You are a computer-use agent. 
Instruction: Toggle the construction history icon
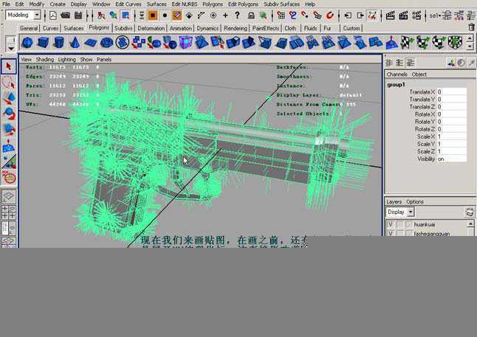[372, 15]
